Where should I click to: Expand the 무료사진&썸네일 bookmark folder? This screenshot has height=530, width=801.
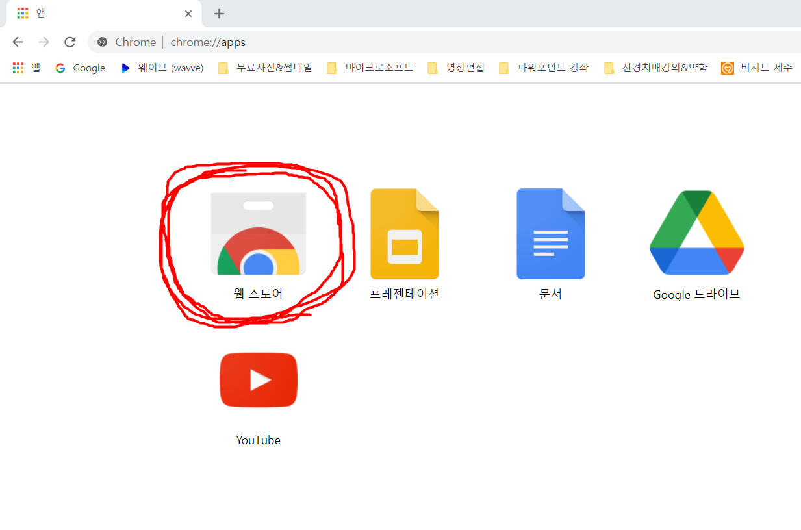(265, 68)
